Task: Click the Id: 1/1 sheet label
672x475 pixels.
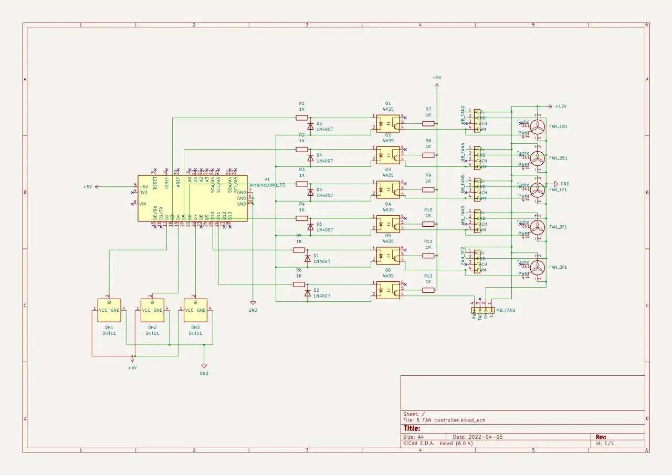Action: pos(604,443)
